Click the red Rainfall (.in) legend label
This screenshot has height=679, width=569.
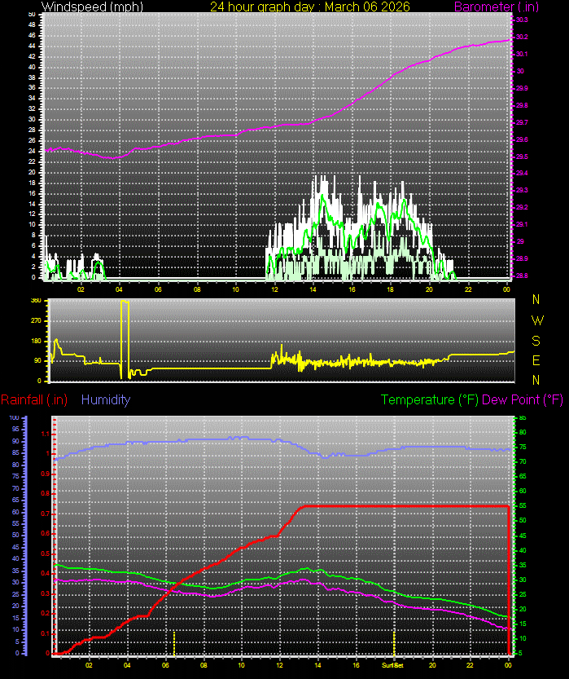pos(34,400)
